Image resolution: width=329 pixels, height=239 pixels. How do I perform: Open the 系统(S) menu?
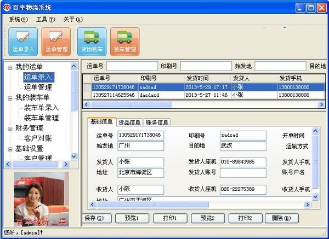pyautogui.click(x=18, y=20)
